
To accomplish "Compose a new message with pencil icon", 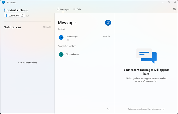I will 108,23.
